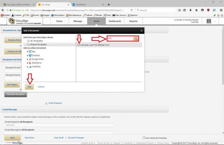Expand the Google Drive tree node
The width and height of the screenshot is (224, 145).
[27, 59]
